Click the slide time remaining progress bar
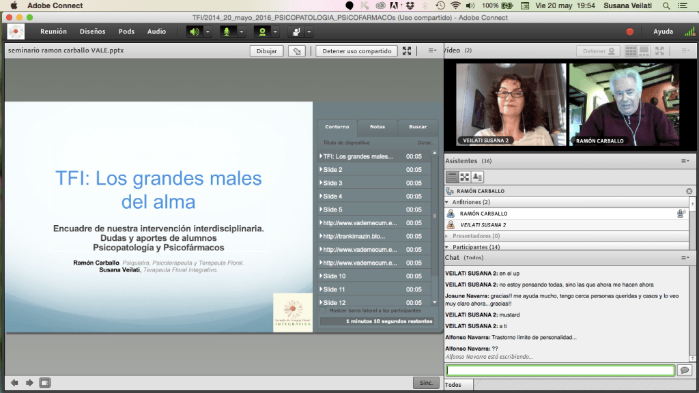699x393 pixels. 377,321
